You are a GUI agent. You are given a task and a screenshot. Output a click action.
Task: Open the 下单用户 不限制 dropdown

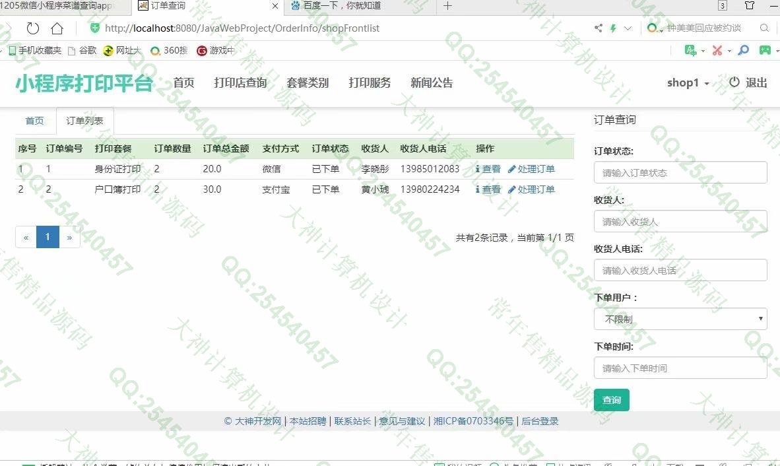pos(680,319)
